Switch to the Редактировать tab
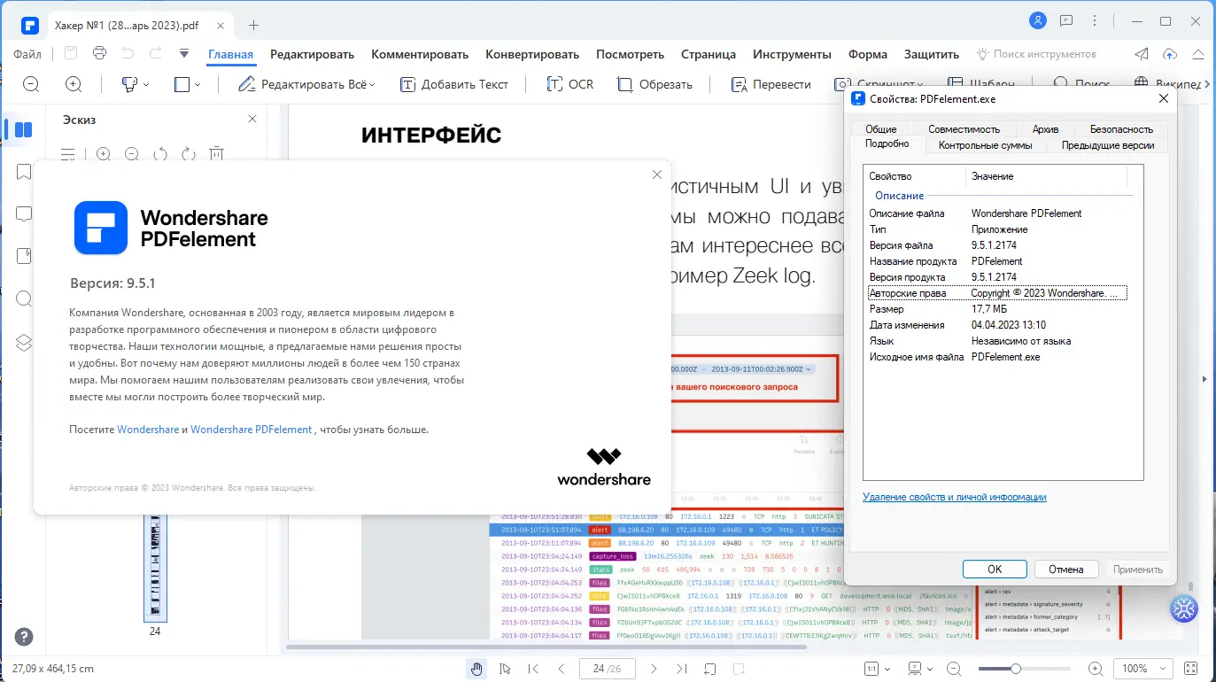Screen dimensions: 1216x682 coord(312,54)
